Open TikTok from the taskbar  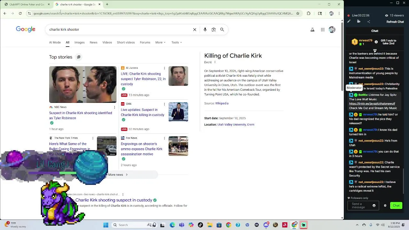[x=200, y=225]
